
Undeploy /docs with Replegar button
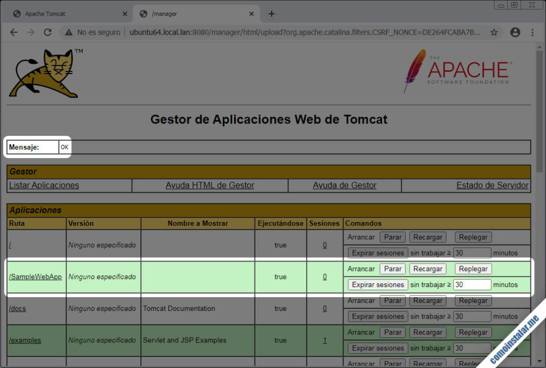point(473,300)
